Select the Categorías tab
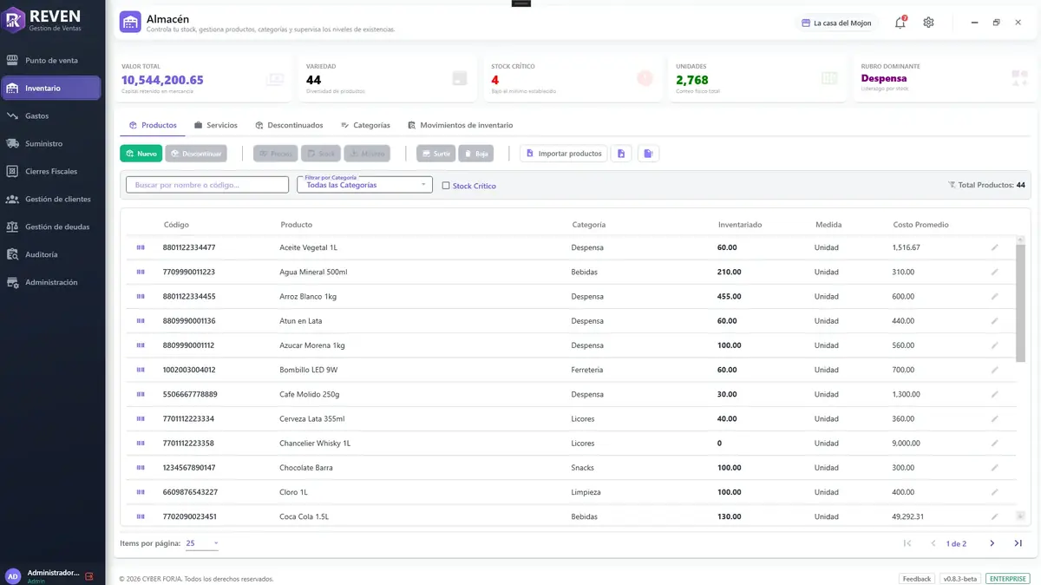1041x585 pixels. pos(365,125)
